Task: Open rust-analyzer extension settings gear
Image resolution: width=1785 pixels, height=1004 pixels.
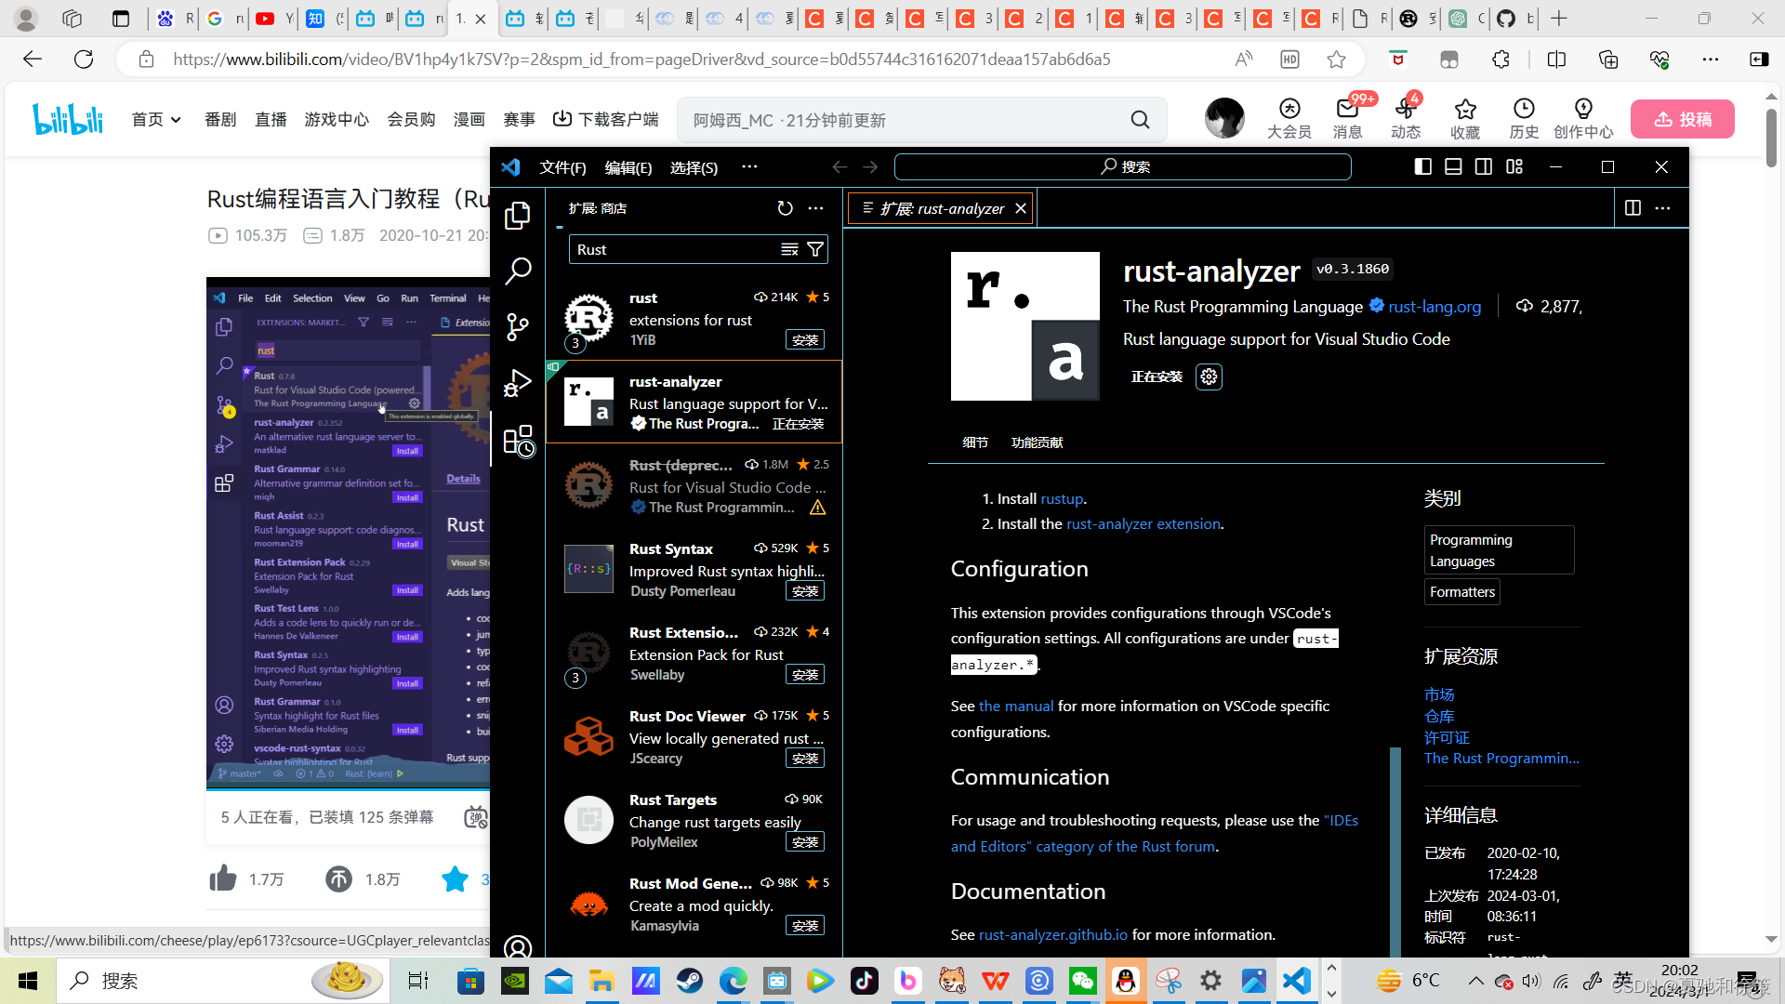Action: pos(1209,376)
